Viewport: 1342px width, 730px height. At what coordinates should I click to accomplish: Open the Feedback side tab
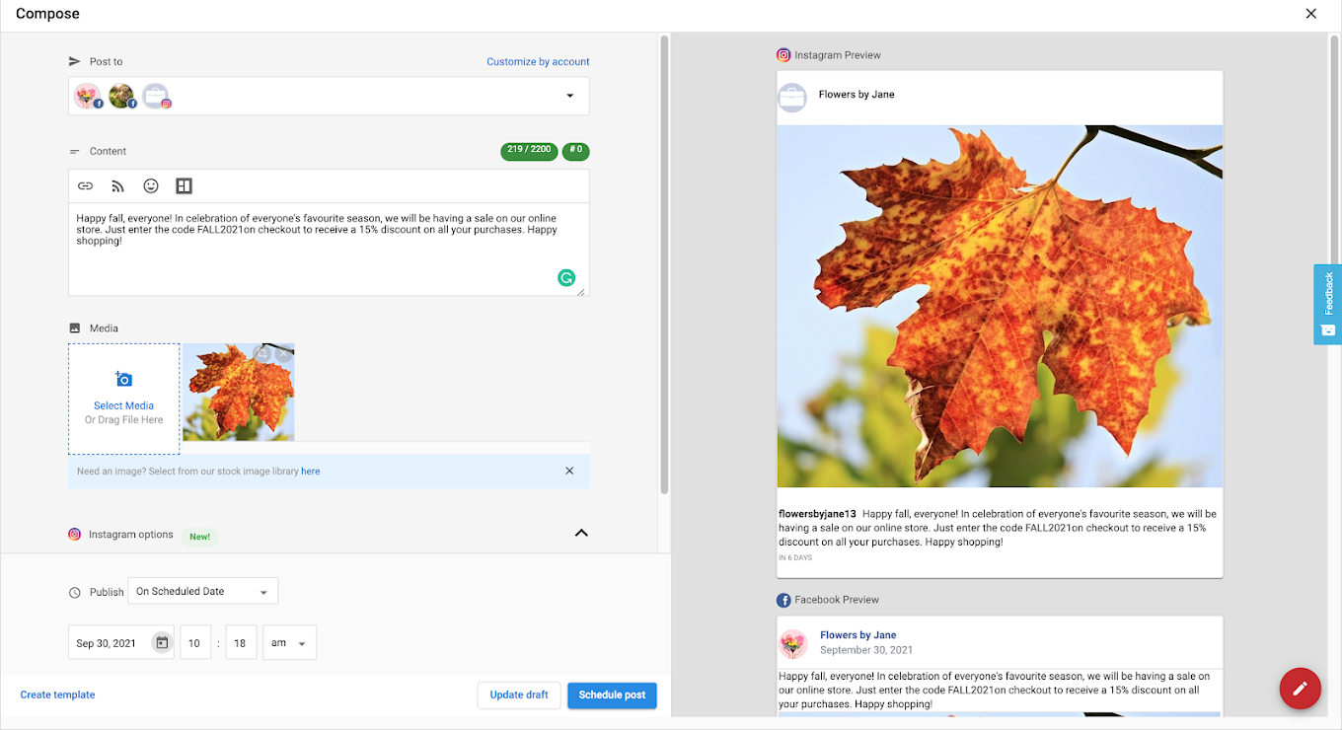pos(1327,304)
